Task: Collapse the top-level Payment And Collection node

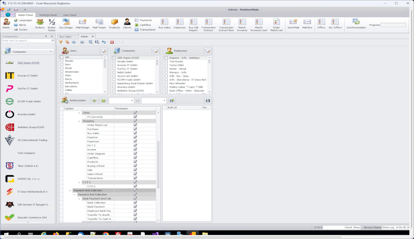Action: pos(70,190)
